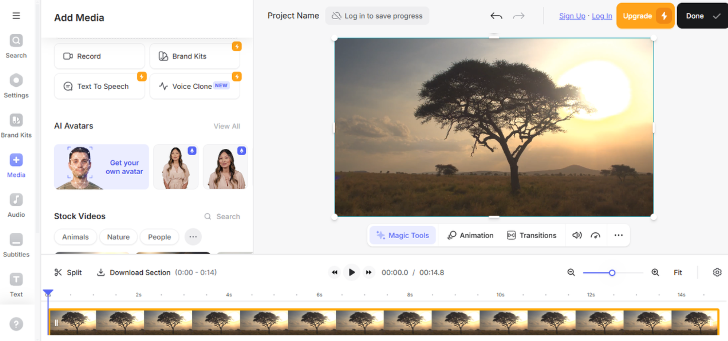Toggle the hamburger menu at top left
Screen dimensions: 728x341
[16, 15]
